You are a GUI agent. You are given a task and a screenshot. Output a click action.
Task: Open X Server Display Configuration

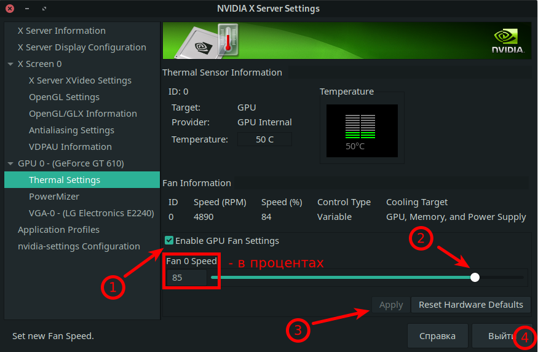(x=82, y=47)
